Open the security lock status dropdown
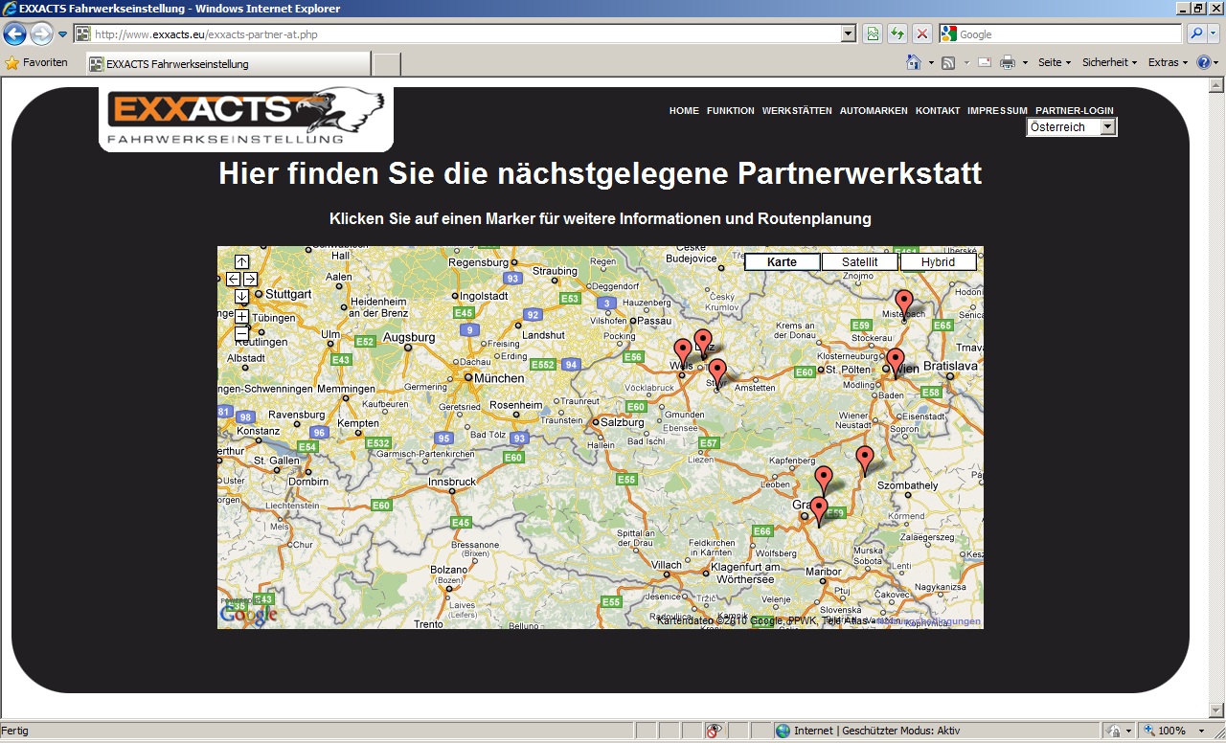 pyautogui.click(x=1119, y=731)
